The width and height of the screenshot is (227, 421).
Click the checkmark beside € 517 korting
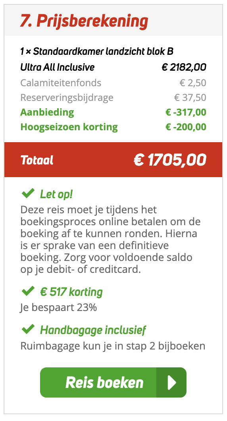click(28, 291)
